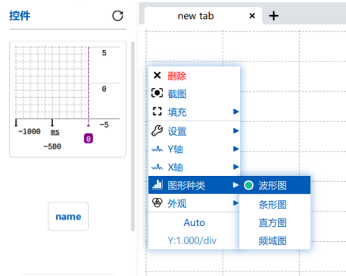
Task: Click the appearance circles icon beside 外观
Action: tap(157, 202)
